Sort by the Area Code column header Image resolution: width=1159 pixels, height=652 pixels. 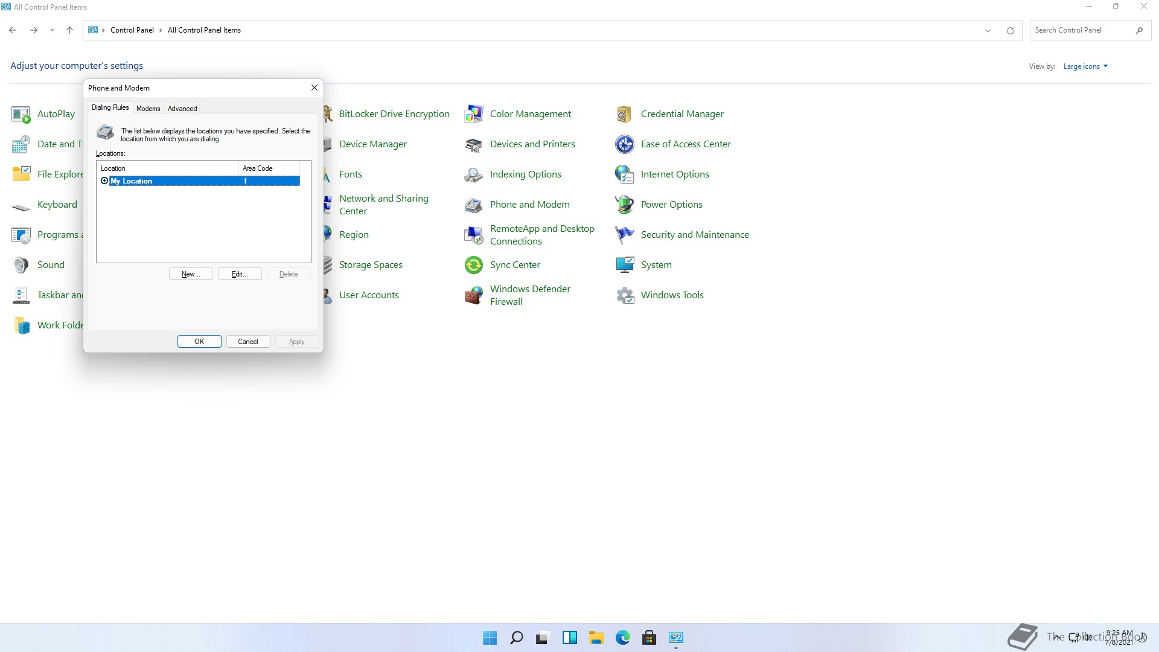click(x=269, y=168)
